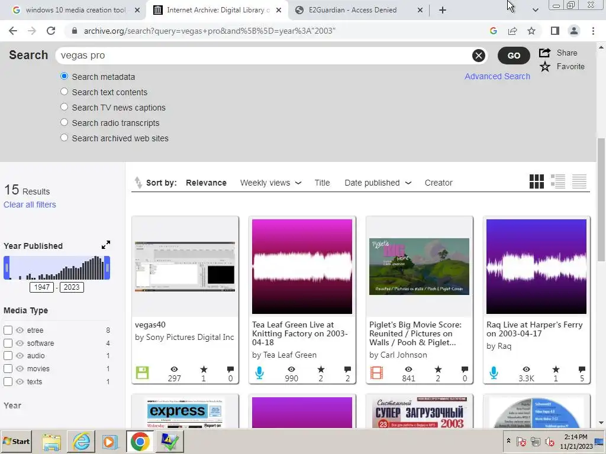606x454 pixels.
Task: Check the audio media type checkbox
Action: click(x=8, y=356)
